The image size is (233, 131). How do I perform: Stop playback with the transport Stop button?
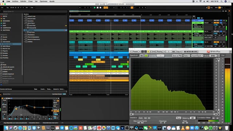tap(98, 8)
